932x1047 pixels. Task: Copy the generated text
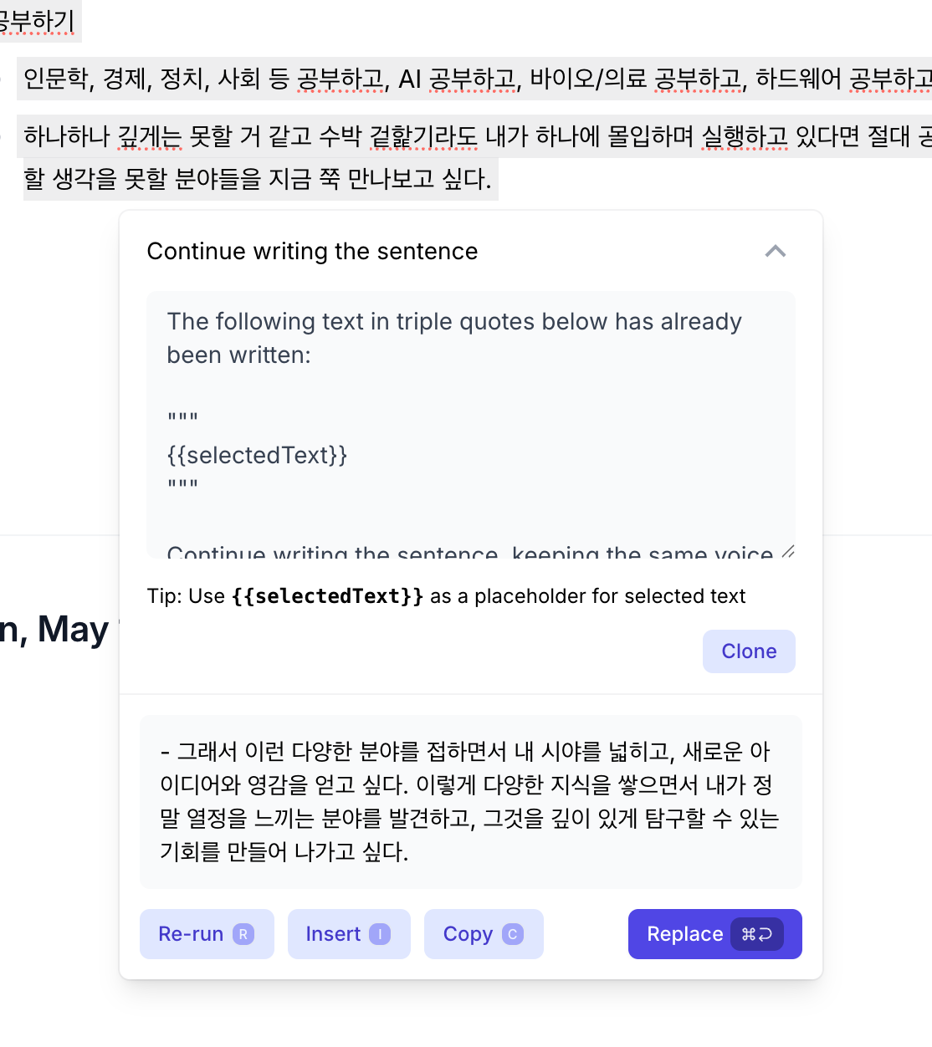(484, 934)
